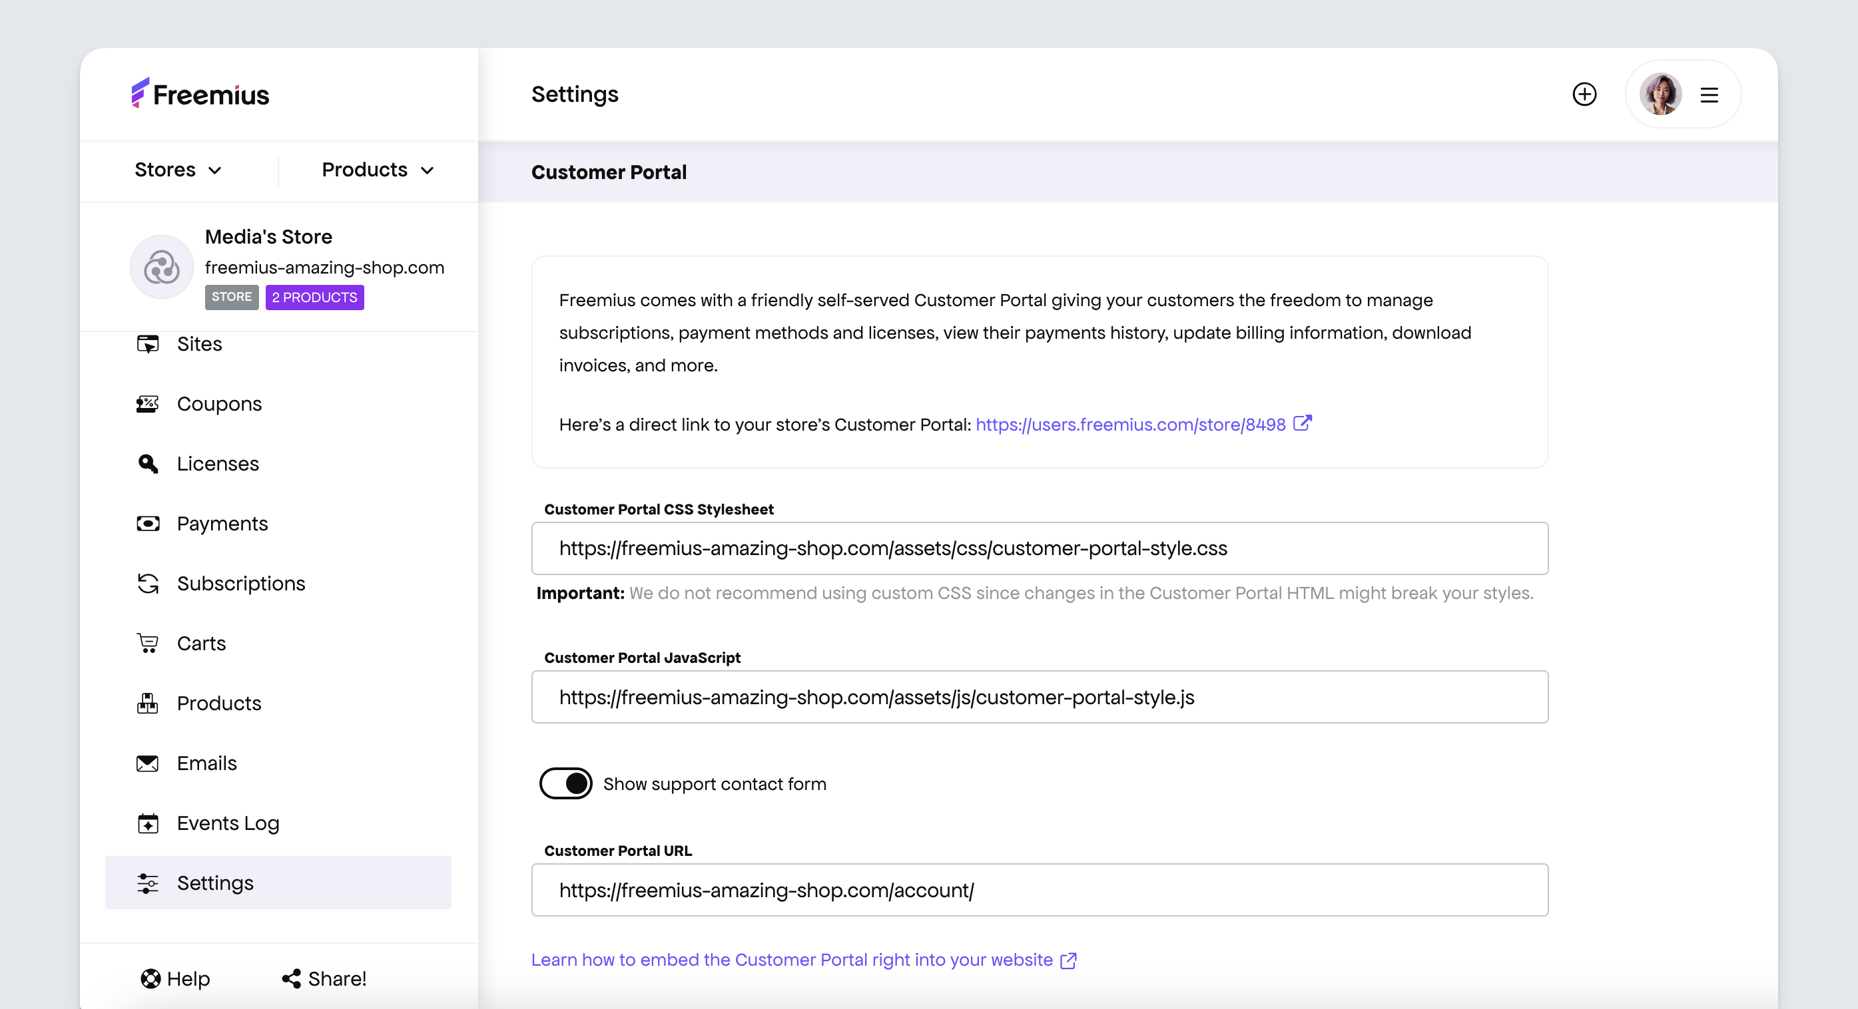Expand the Stores dropdown

pyautogui.click(x=177, y=170)
